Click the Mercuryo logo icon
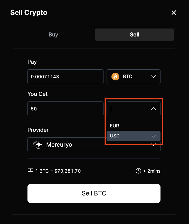The width and height of the screenshot is (189, 224). (x=38, y=145)
